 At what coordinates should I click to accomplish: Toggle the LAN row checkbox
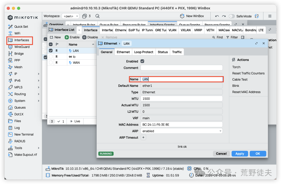point(51,51)
